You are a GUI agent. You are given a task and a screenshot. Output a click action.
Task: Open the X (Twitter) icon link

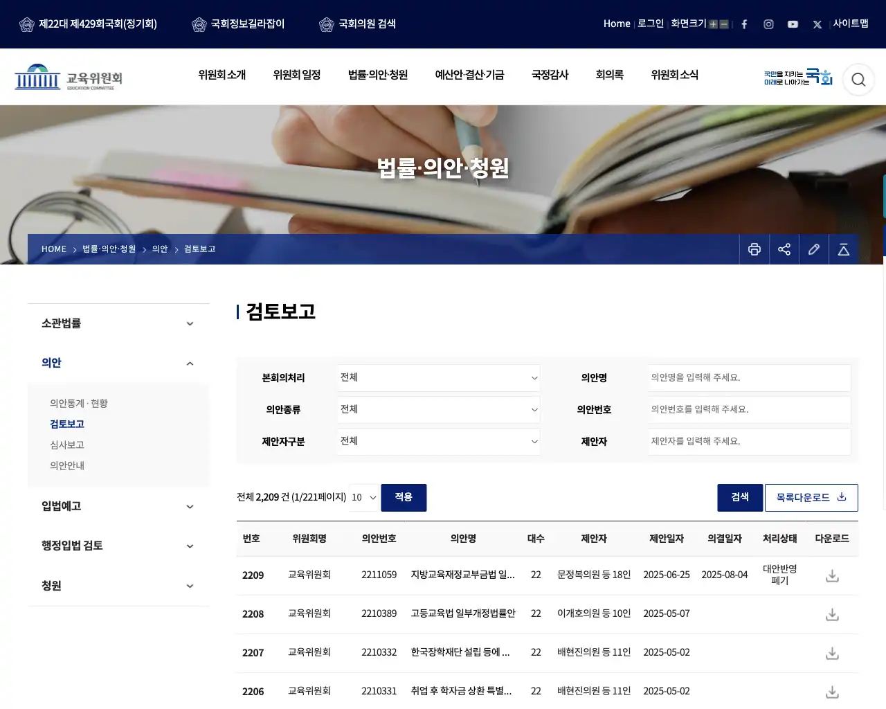coord(817,24)
